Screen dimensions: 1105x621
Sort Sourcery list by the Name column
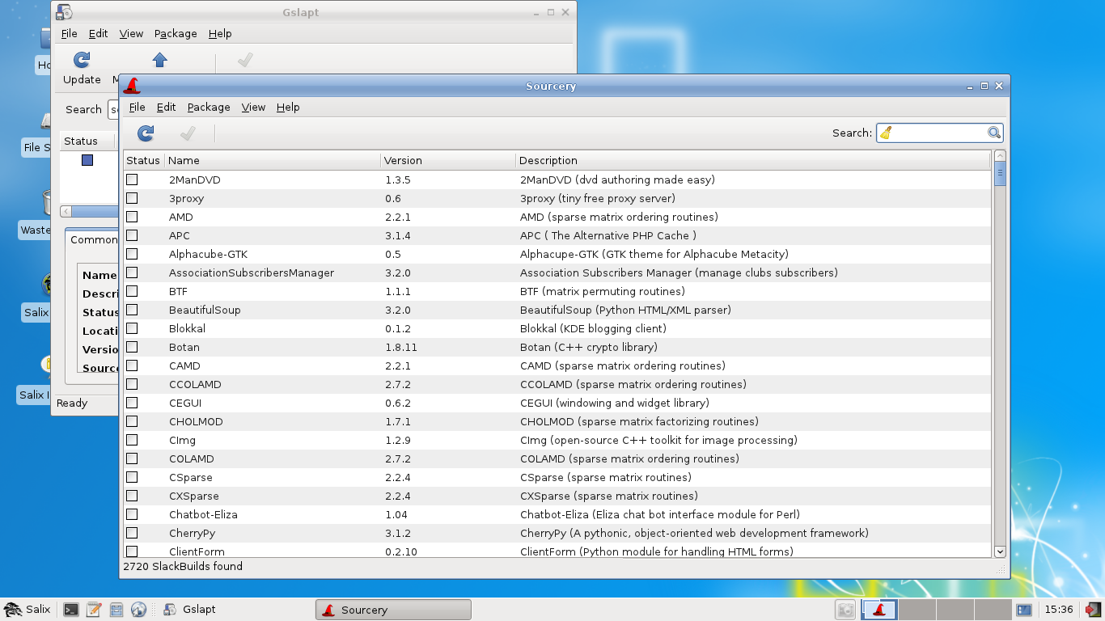click(273, 160)
